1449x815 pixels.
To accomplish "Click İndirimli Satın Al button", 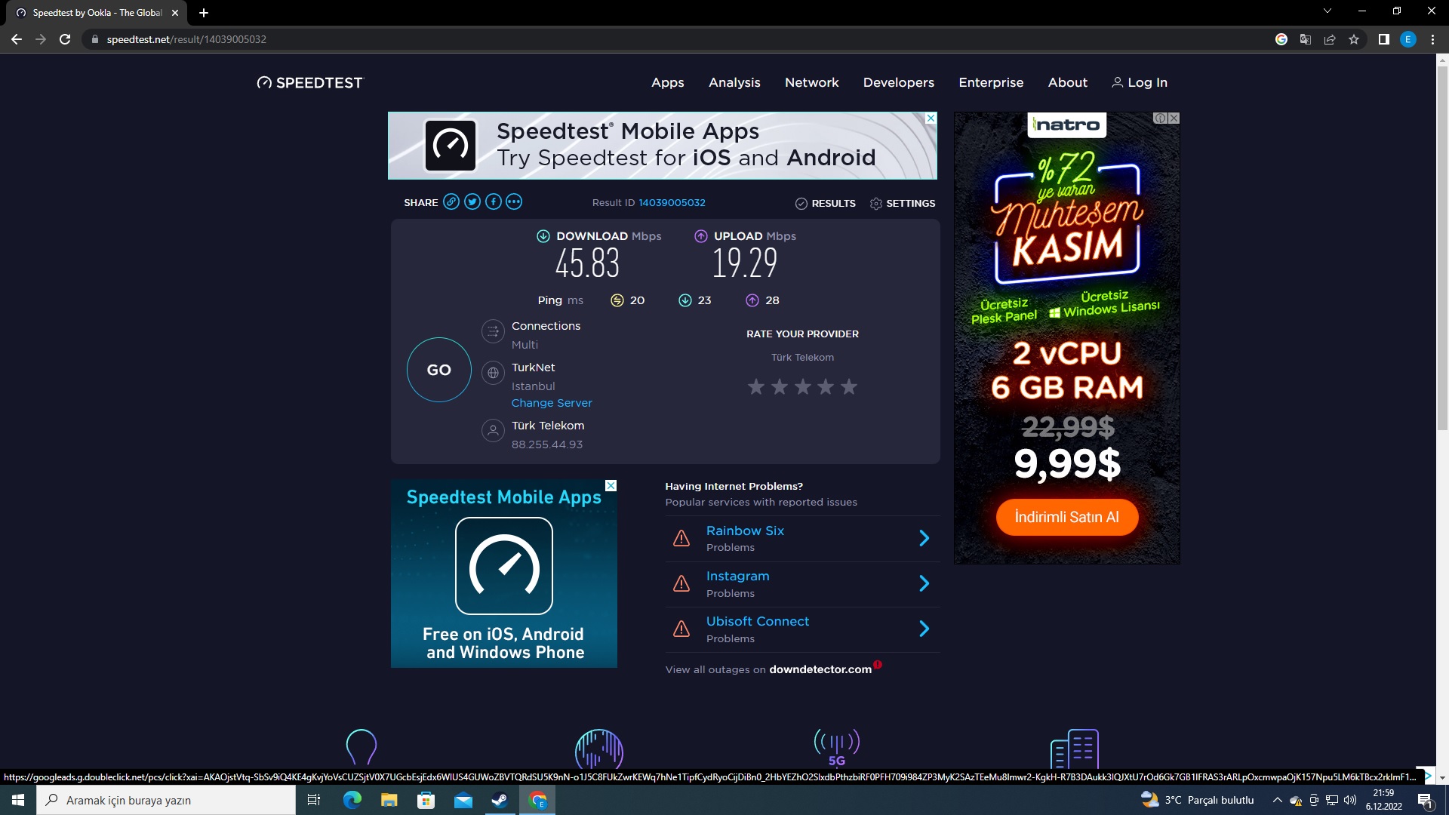I will pos(1067,517).
